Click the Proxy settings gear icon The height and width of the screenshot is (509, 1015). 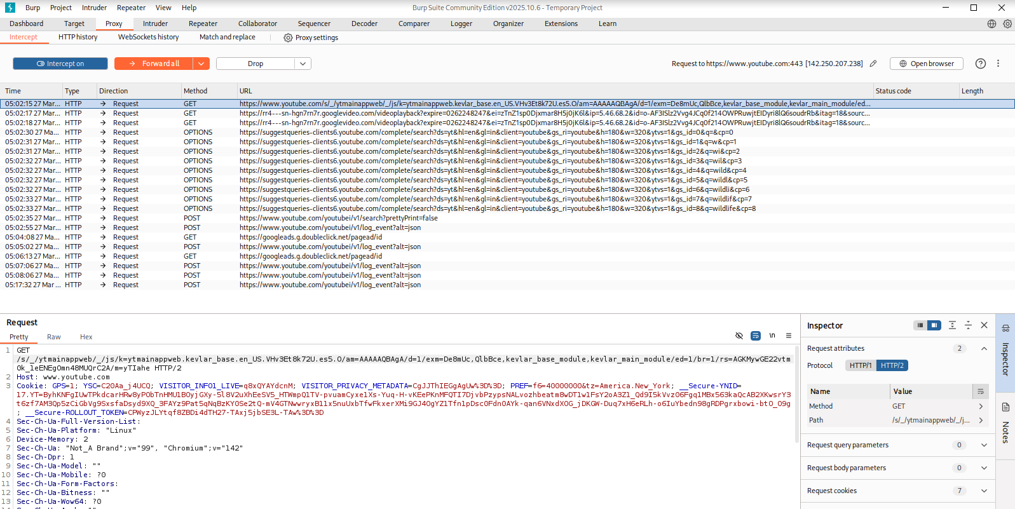(x=288, y=37)
